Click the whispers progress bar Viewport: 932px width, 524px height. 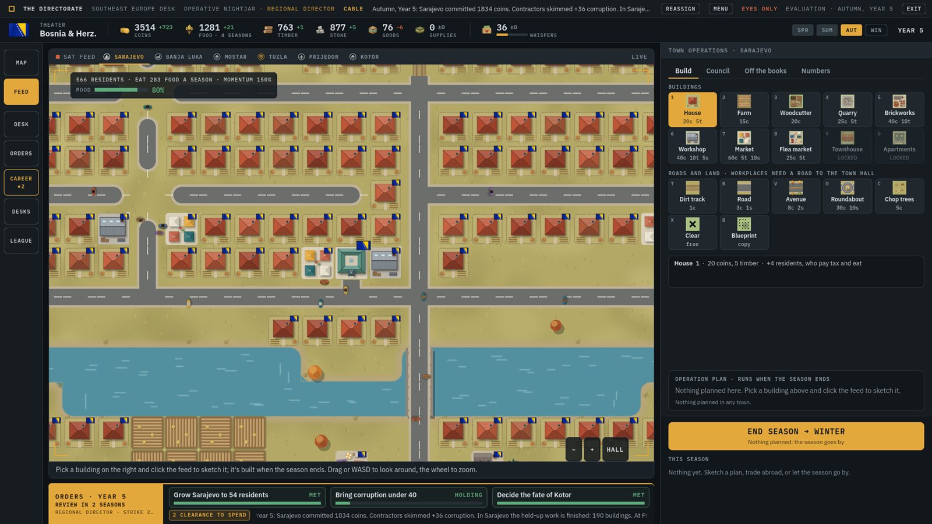coord(511,35)
